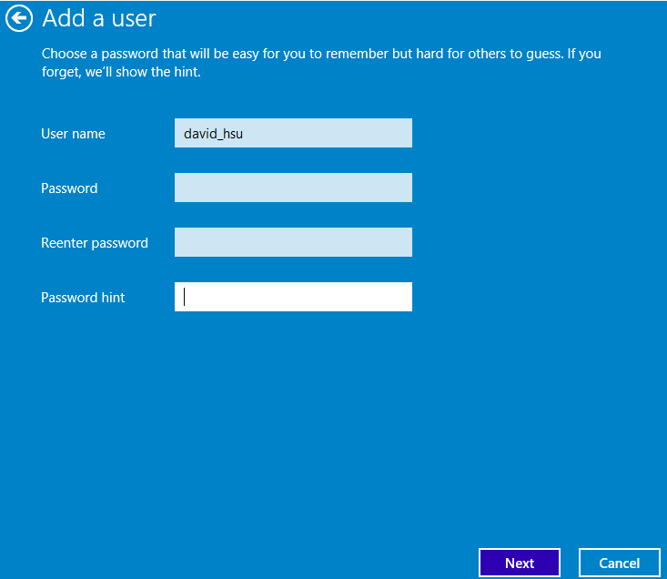Focus the User name field containing david_hsu
This screenshot has height=579, width=667.
click(x=293, y=133)
